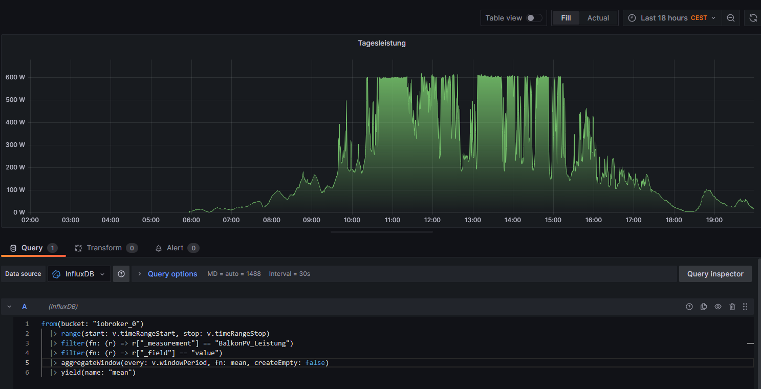
Task: Collapse query A with the chevron
Action: point(9,307)
